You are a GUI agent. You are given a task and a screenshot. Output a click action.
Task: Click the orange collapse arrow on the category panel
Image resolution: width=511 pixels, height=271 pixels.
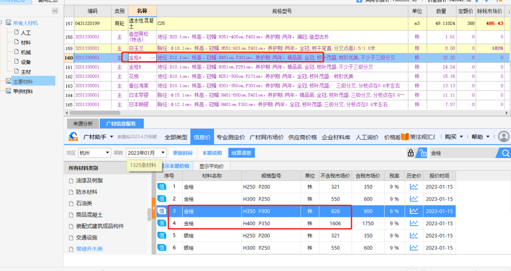pos(153,208)
